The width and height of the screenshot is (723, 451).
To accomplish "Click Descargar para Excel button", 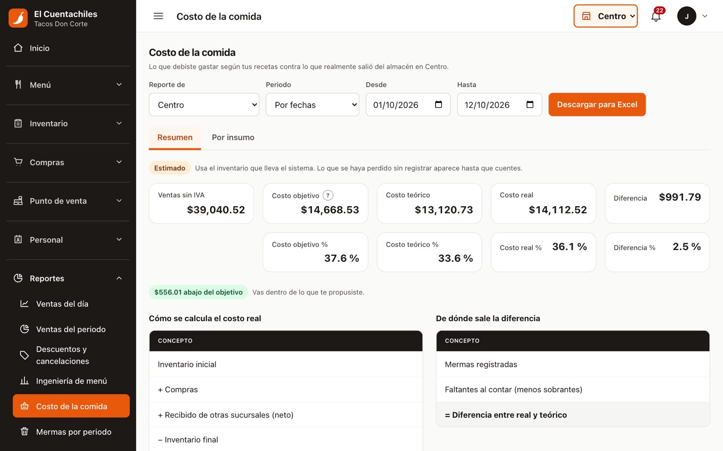I will pos(597,105).
